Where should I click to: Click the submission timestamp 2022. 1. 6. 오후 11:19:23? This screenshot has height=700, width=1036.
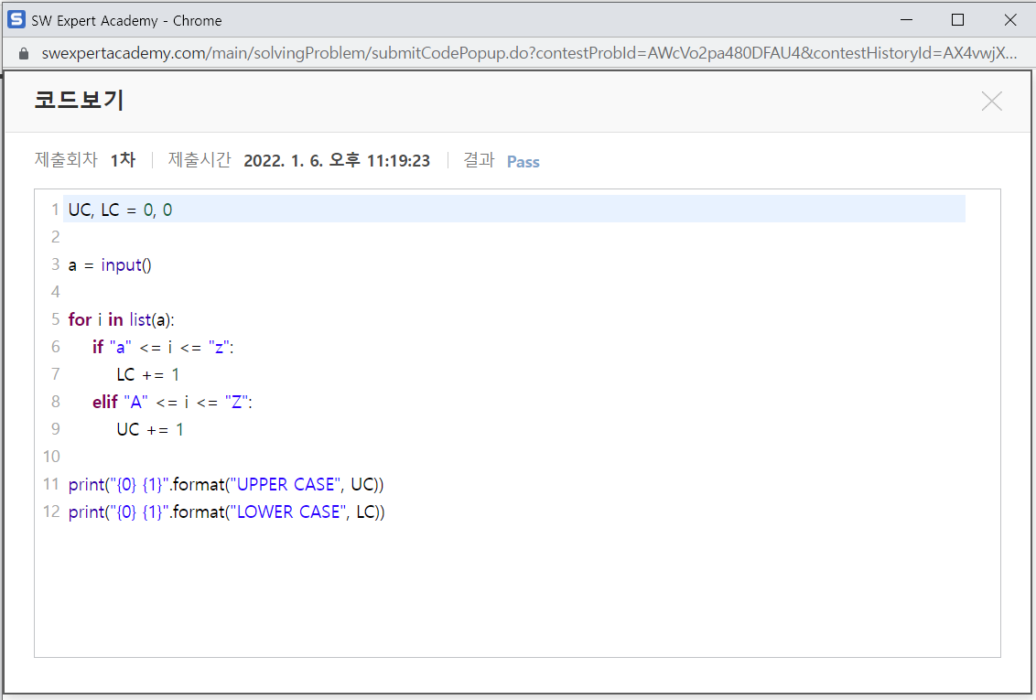coord(337,160)
